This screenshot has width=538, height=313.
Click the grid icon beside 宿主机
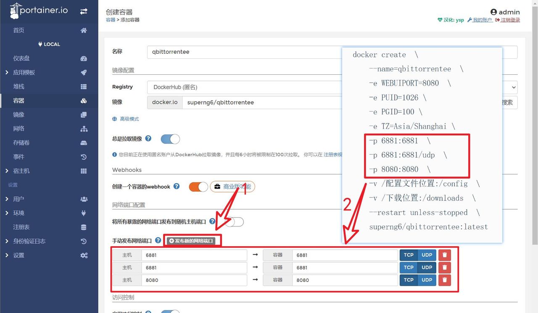(x=84, y=171)
